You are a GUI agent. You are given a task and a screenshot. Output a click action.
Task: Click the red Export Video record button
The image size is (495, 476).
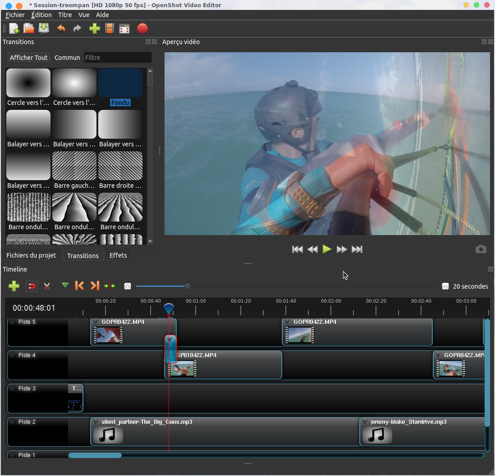tap(142, 28)
